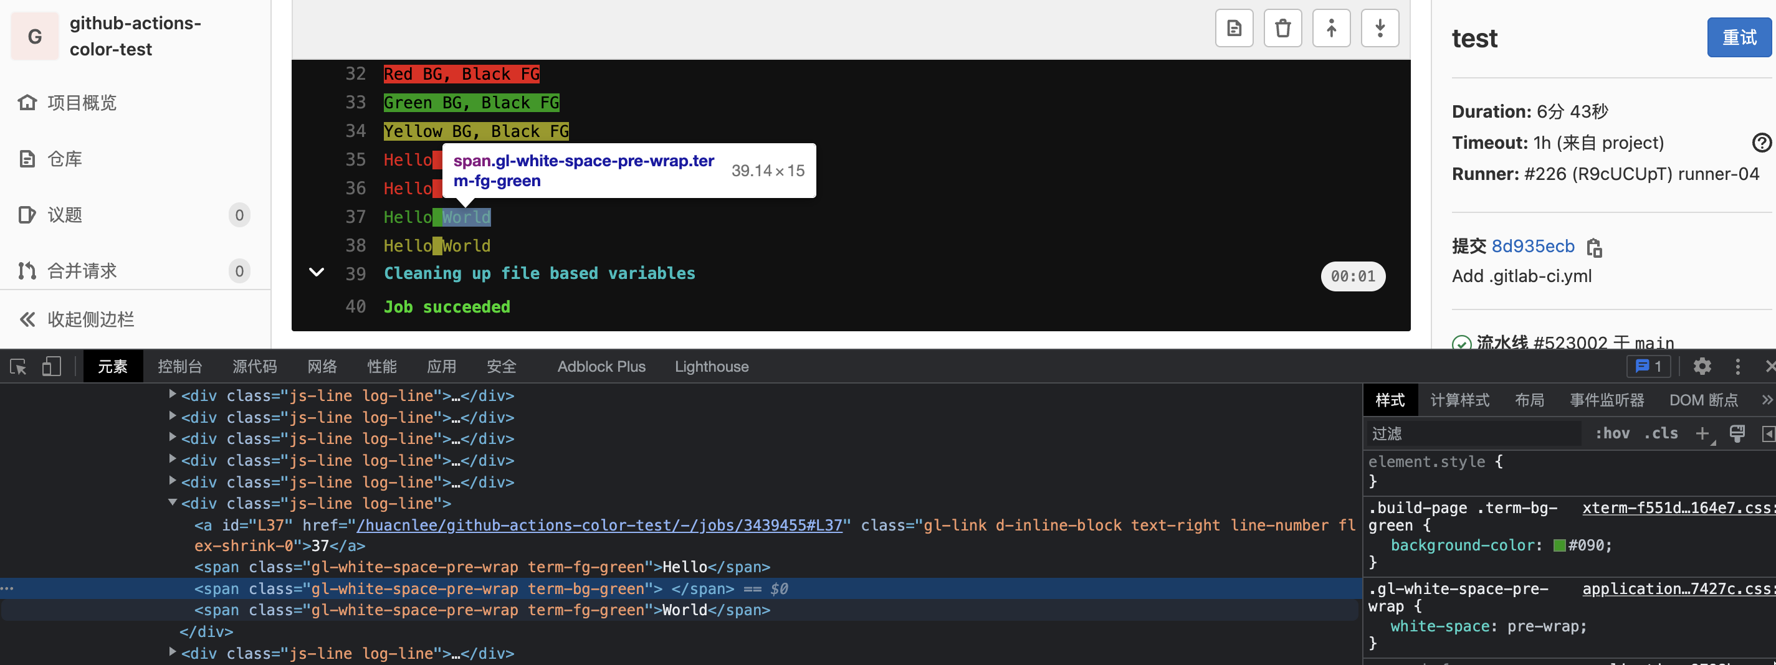Open the issues sidebar icon
The height and width of the screenshot is (665, 1776).
tap(27, 215)
